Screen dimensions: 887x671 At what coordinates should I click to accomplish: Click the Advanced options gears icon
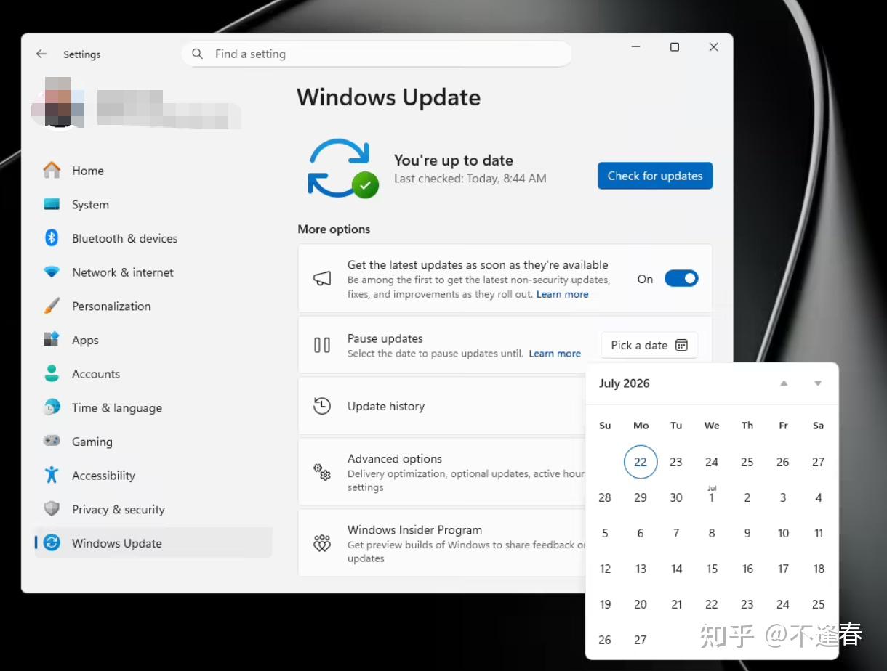click(322, 472)
